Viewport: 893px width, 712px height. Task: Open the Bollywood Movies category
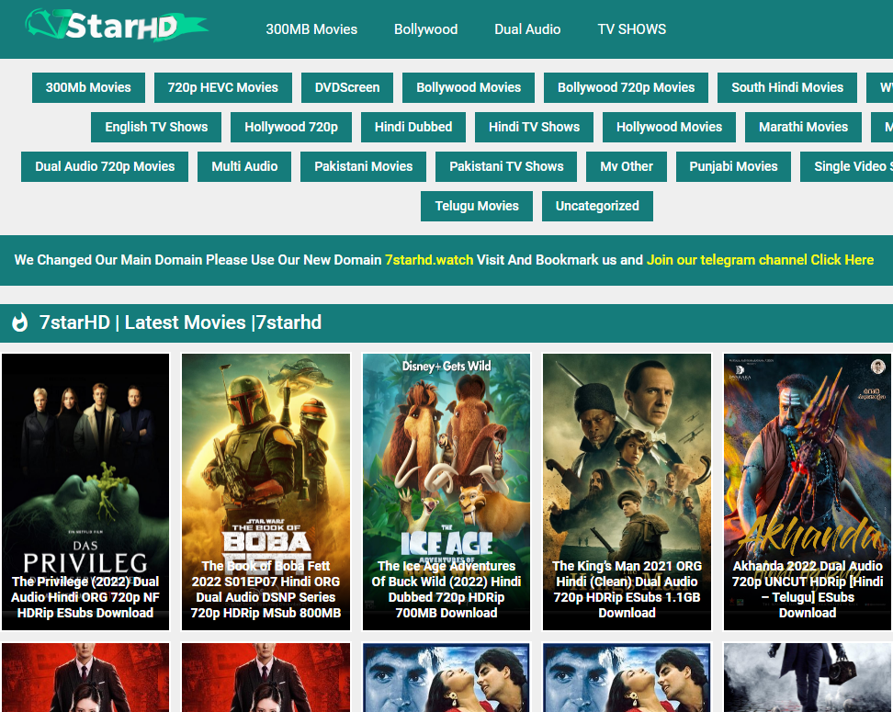click(469, 87)
